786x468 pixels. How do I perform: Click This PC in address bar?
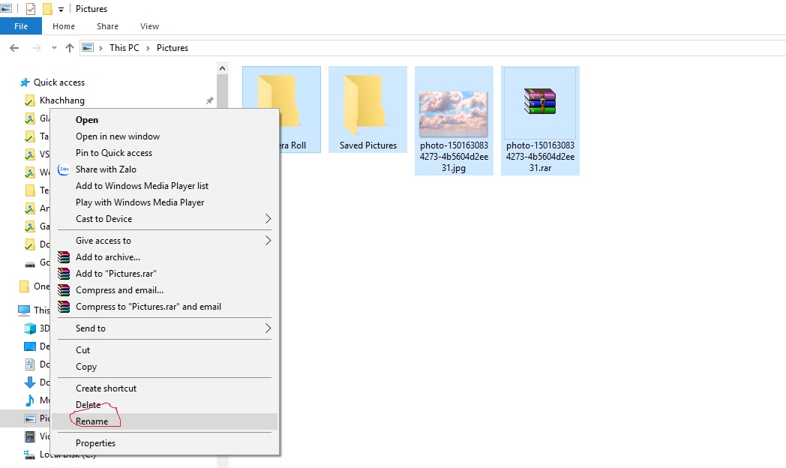(x=124, y=47)
